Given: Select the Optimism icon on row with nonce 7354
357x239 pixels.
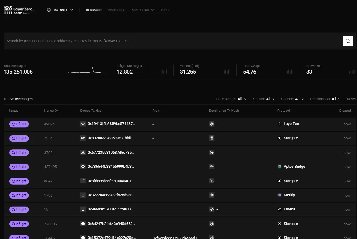Looking at the screenshot, I should tap(83, 138).
